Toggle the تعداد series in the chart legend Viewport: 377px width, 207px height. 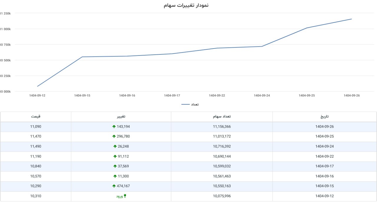coord(190,104)
